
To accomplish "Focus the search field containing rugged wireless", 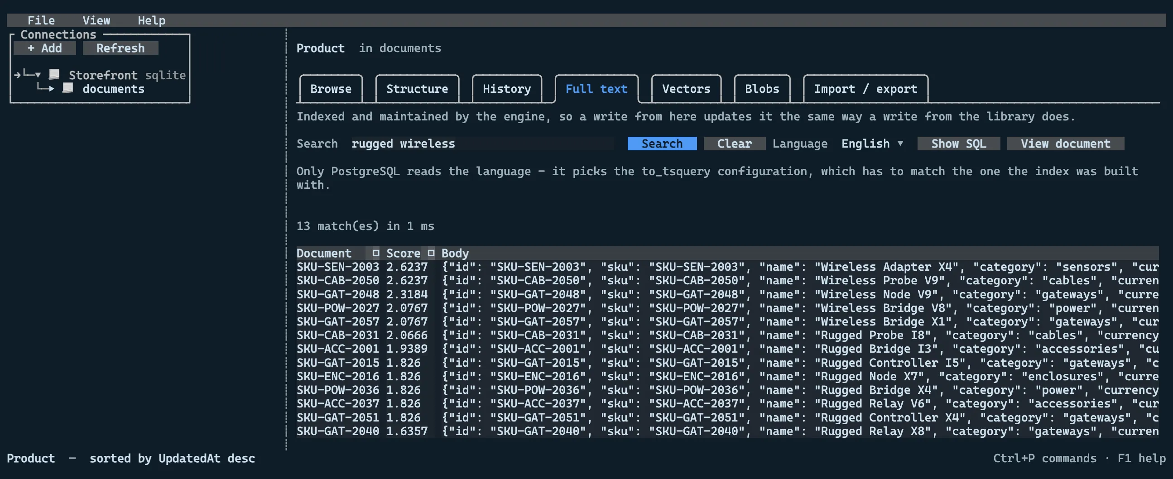I will point(482,144).
